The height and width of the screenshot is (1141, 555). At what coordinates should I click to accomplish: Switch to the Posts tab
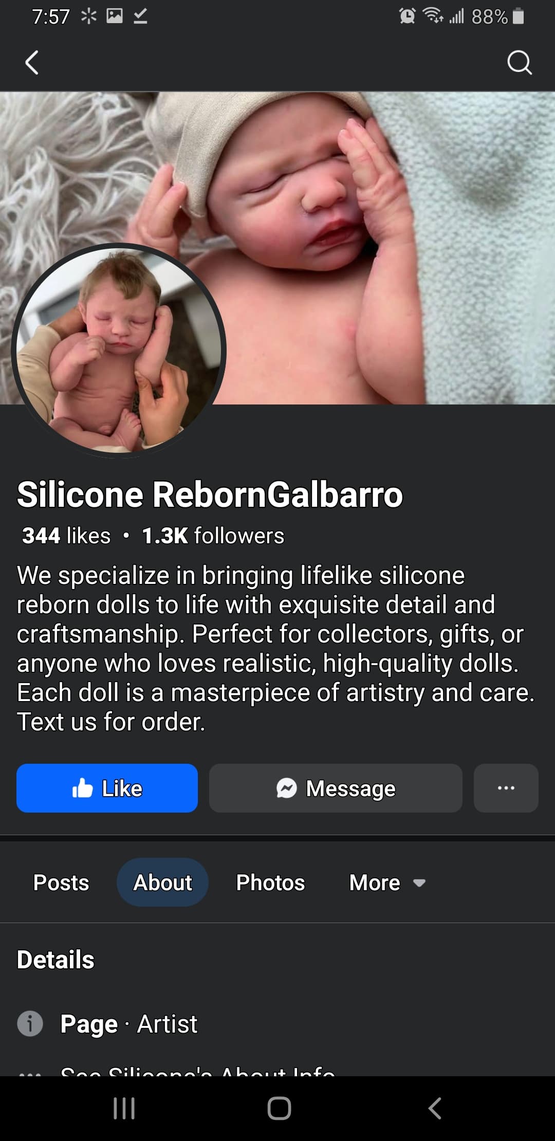61,882
